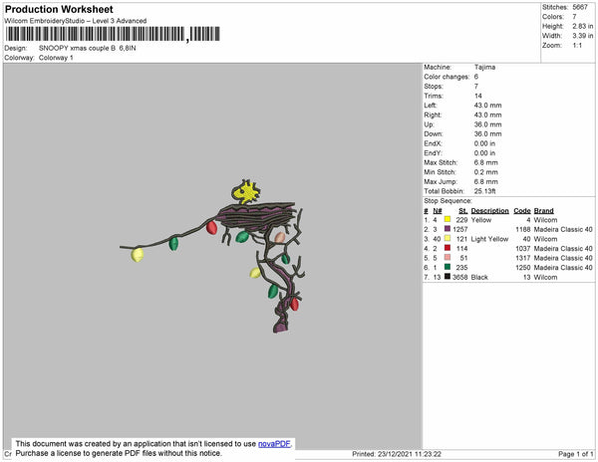Screen dimensions: 598x462
Task: Click the yellow color swatch in row 1
Action: click(448, 219)
